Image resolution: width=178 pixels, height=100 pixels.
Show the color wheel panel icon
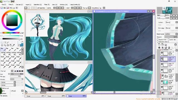pos(2,8)
